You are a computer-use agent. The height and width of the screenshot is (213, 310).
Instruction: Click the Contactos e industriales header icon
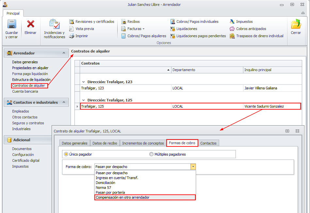coord(9,102)
